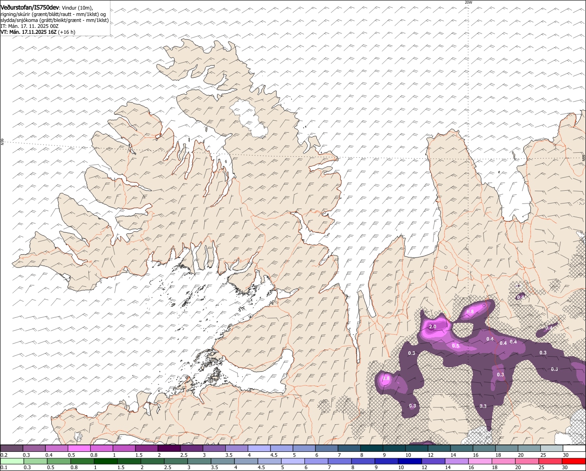Pick the navy blue swatch between 10 and 12
Image resolution: width=586 pixels, height=471 pixels.
(x=410, y=461)
